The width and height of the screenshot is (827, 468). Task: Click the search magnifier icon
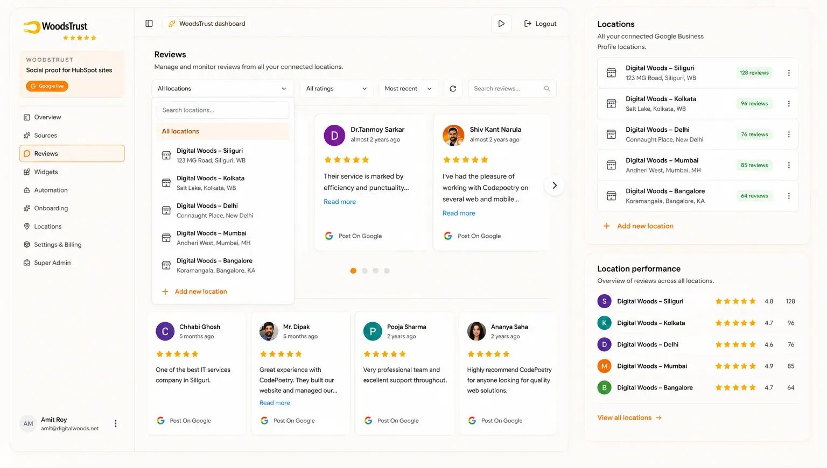[547, 89]
